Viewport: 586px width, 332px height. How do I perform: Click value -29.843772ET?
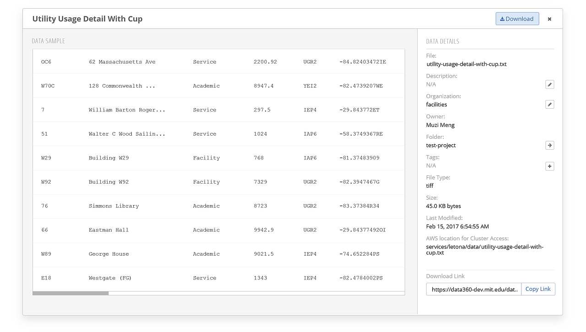pos(359,110)
